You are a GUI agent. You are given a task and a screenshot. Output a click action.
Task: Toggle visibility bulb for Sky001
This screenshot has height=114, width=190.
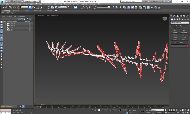pyautogui.click(x=6, y=30)
